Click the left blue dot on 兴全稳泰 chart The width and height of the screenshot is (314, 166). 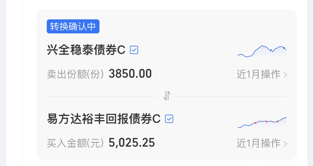click(271, 50)
